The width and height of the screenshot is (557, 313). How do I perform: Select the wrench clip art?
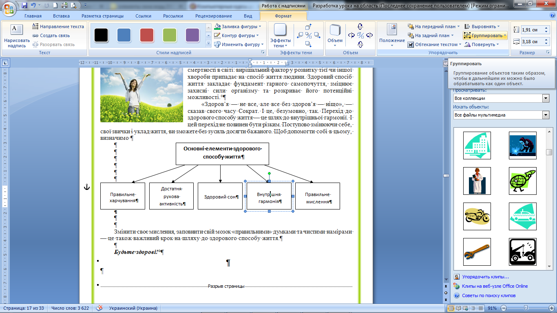[477, 252]
